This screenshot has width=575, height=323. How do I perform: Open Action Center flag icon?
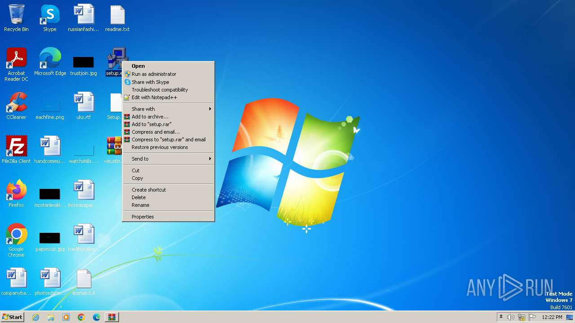[x=532, y=317]
